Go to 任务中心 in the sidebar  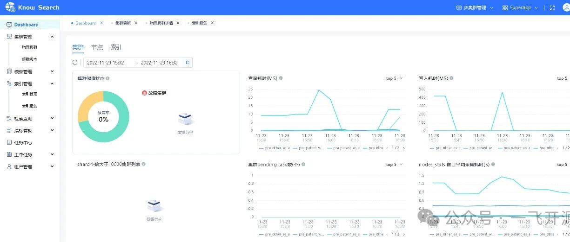(x=23, y=143)
